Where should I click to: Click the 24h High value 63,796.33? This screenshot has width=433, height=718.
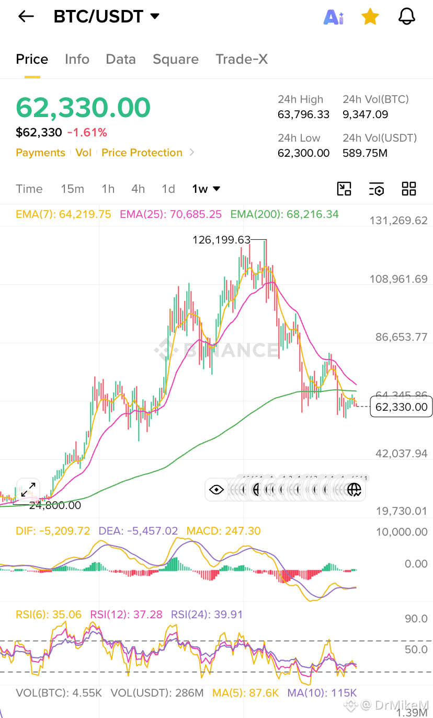(x=303, y=114)
